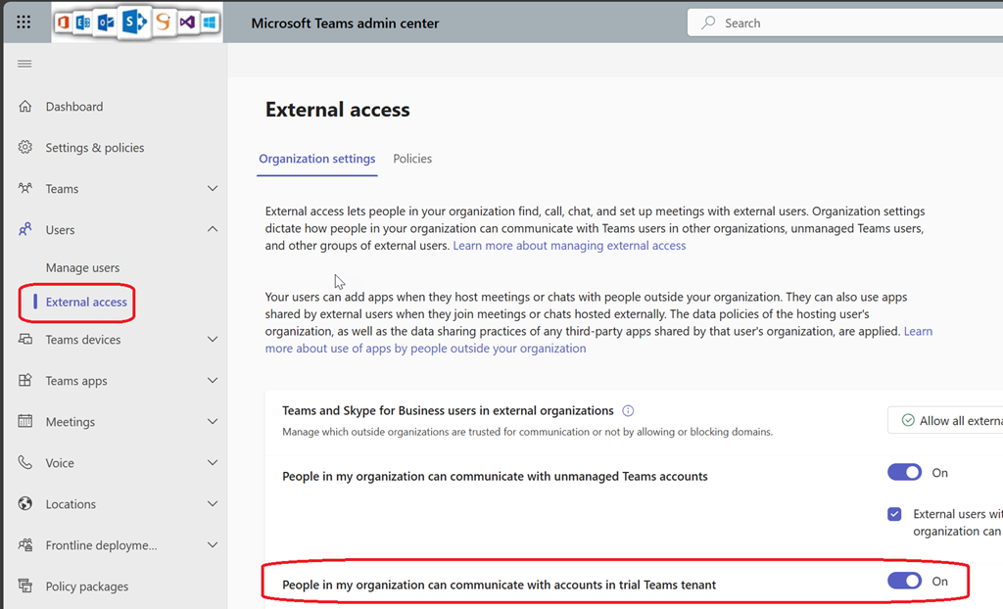The width and height of the screenshot is (1003, 609).
Task: Go to Manage users in sidebar
Action: click(x=82, y=267)
